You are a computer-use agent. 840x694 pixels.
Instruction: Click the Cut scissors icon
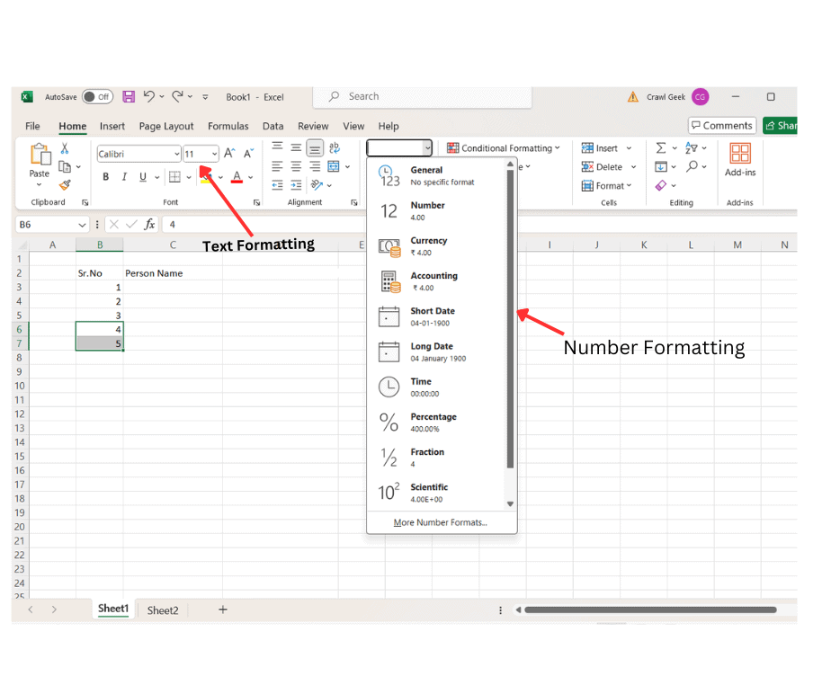click(x=65, y=149)
